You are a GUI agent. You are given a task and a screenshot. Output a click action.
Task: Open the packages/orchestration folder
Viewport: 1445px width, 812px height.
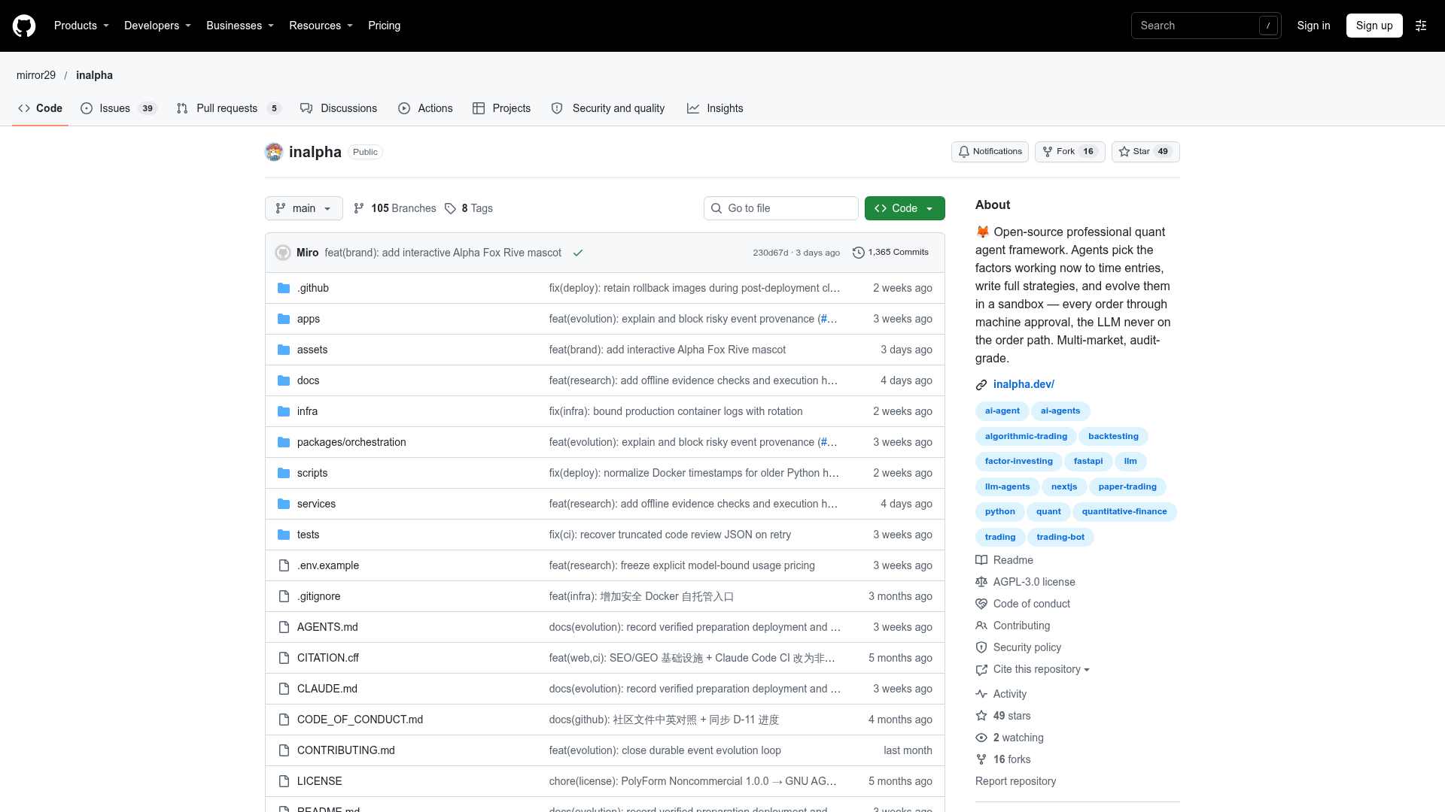click(x=351, y=442)
